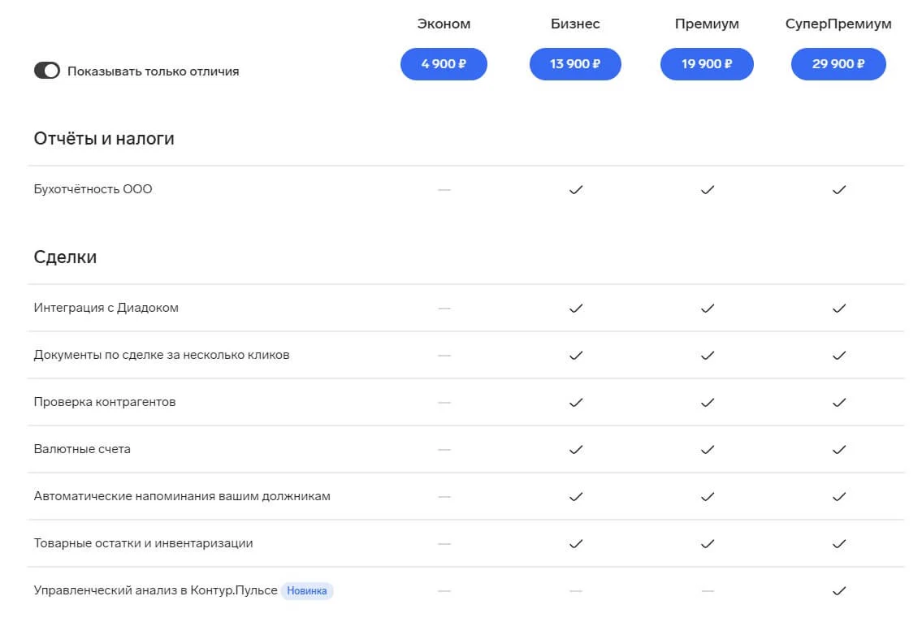
Task: Click the Бизнес checkmark for Валютные счета
Action: 576,450
